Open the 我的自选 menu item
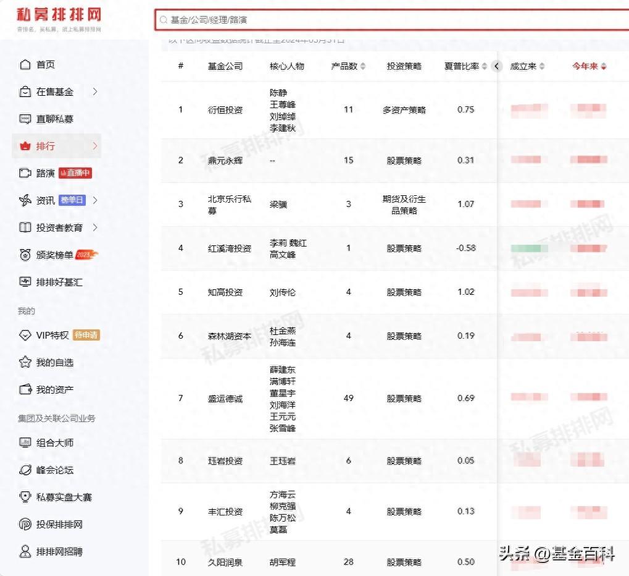This screenshot has width=629, height=576. pos(55,362)
